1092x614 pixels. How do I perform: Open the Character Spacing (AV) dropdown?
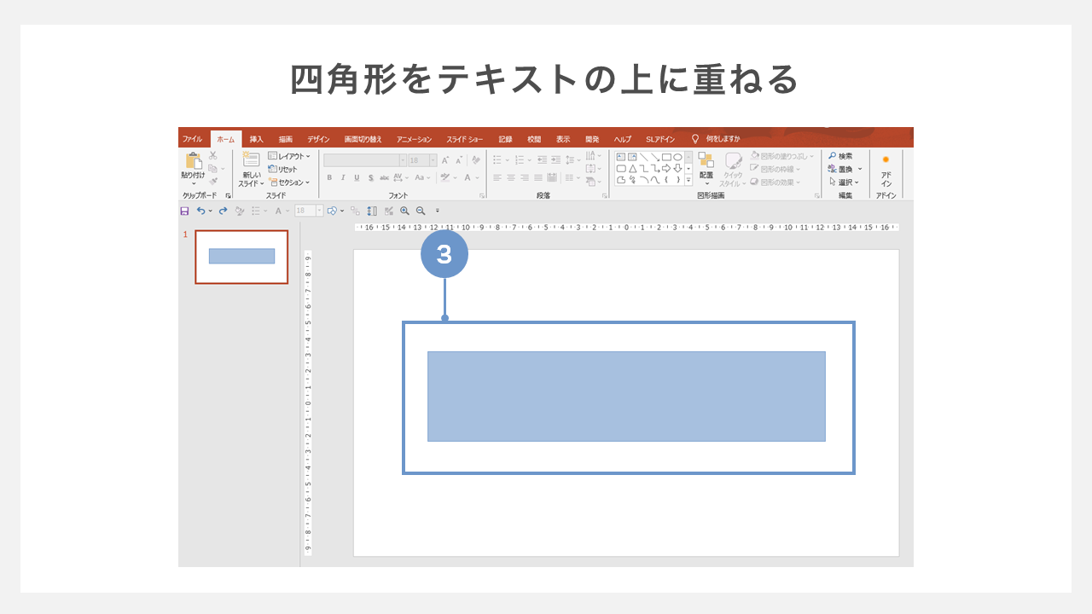401,177
